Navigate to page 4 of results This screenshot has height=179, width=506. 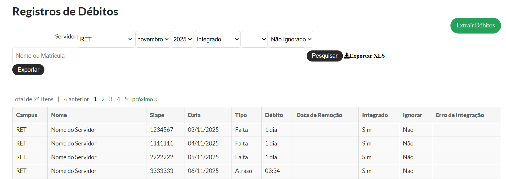(x=118, y=99)
